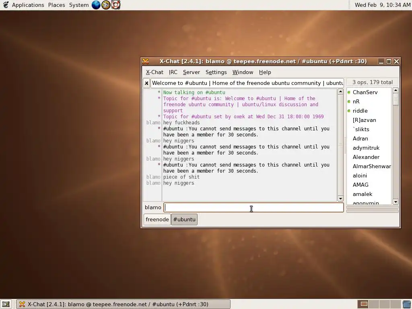Select AMAG in the user list
Screen dimensions: 412x309
click(x=369, y=185)
